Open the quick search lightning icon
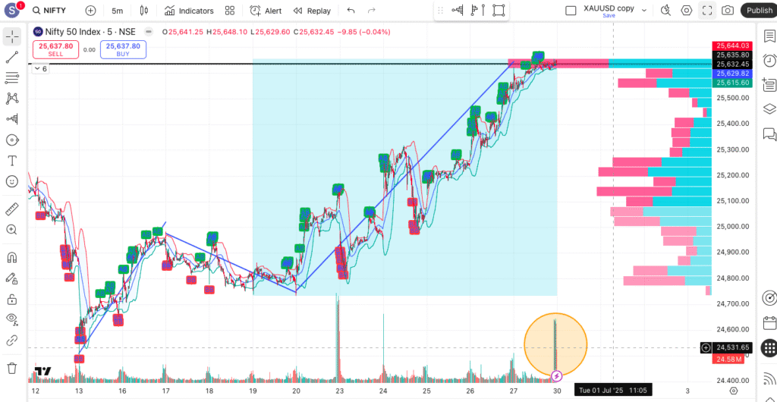 pyautogui.click(x=666, y=11)
